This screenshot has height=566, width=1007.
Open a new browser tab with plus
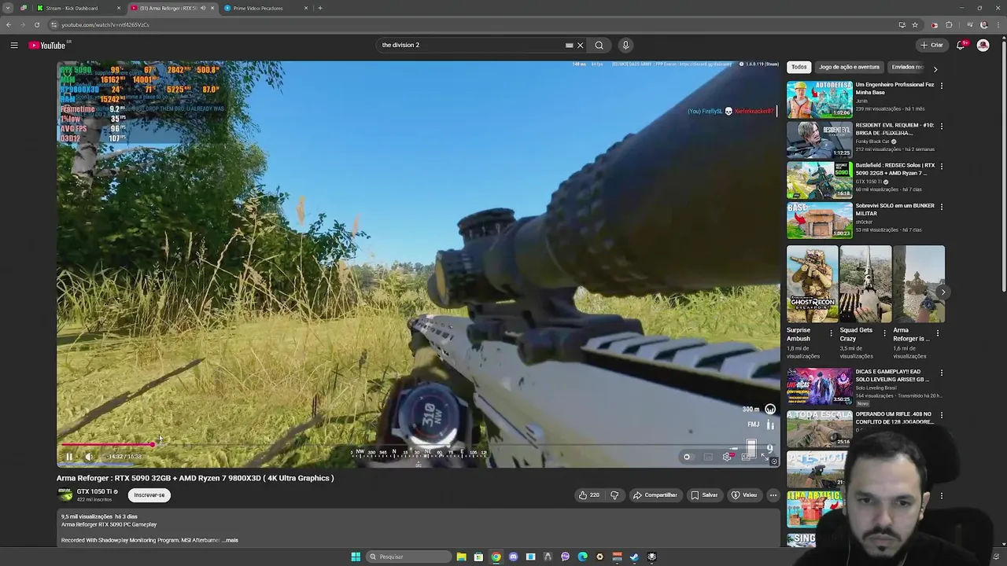[320, 8]
